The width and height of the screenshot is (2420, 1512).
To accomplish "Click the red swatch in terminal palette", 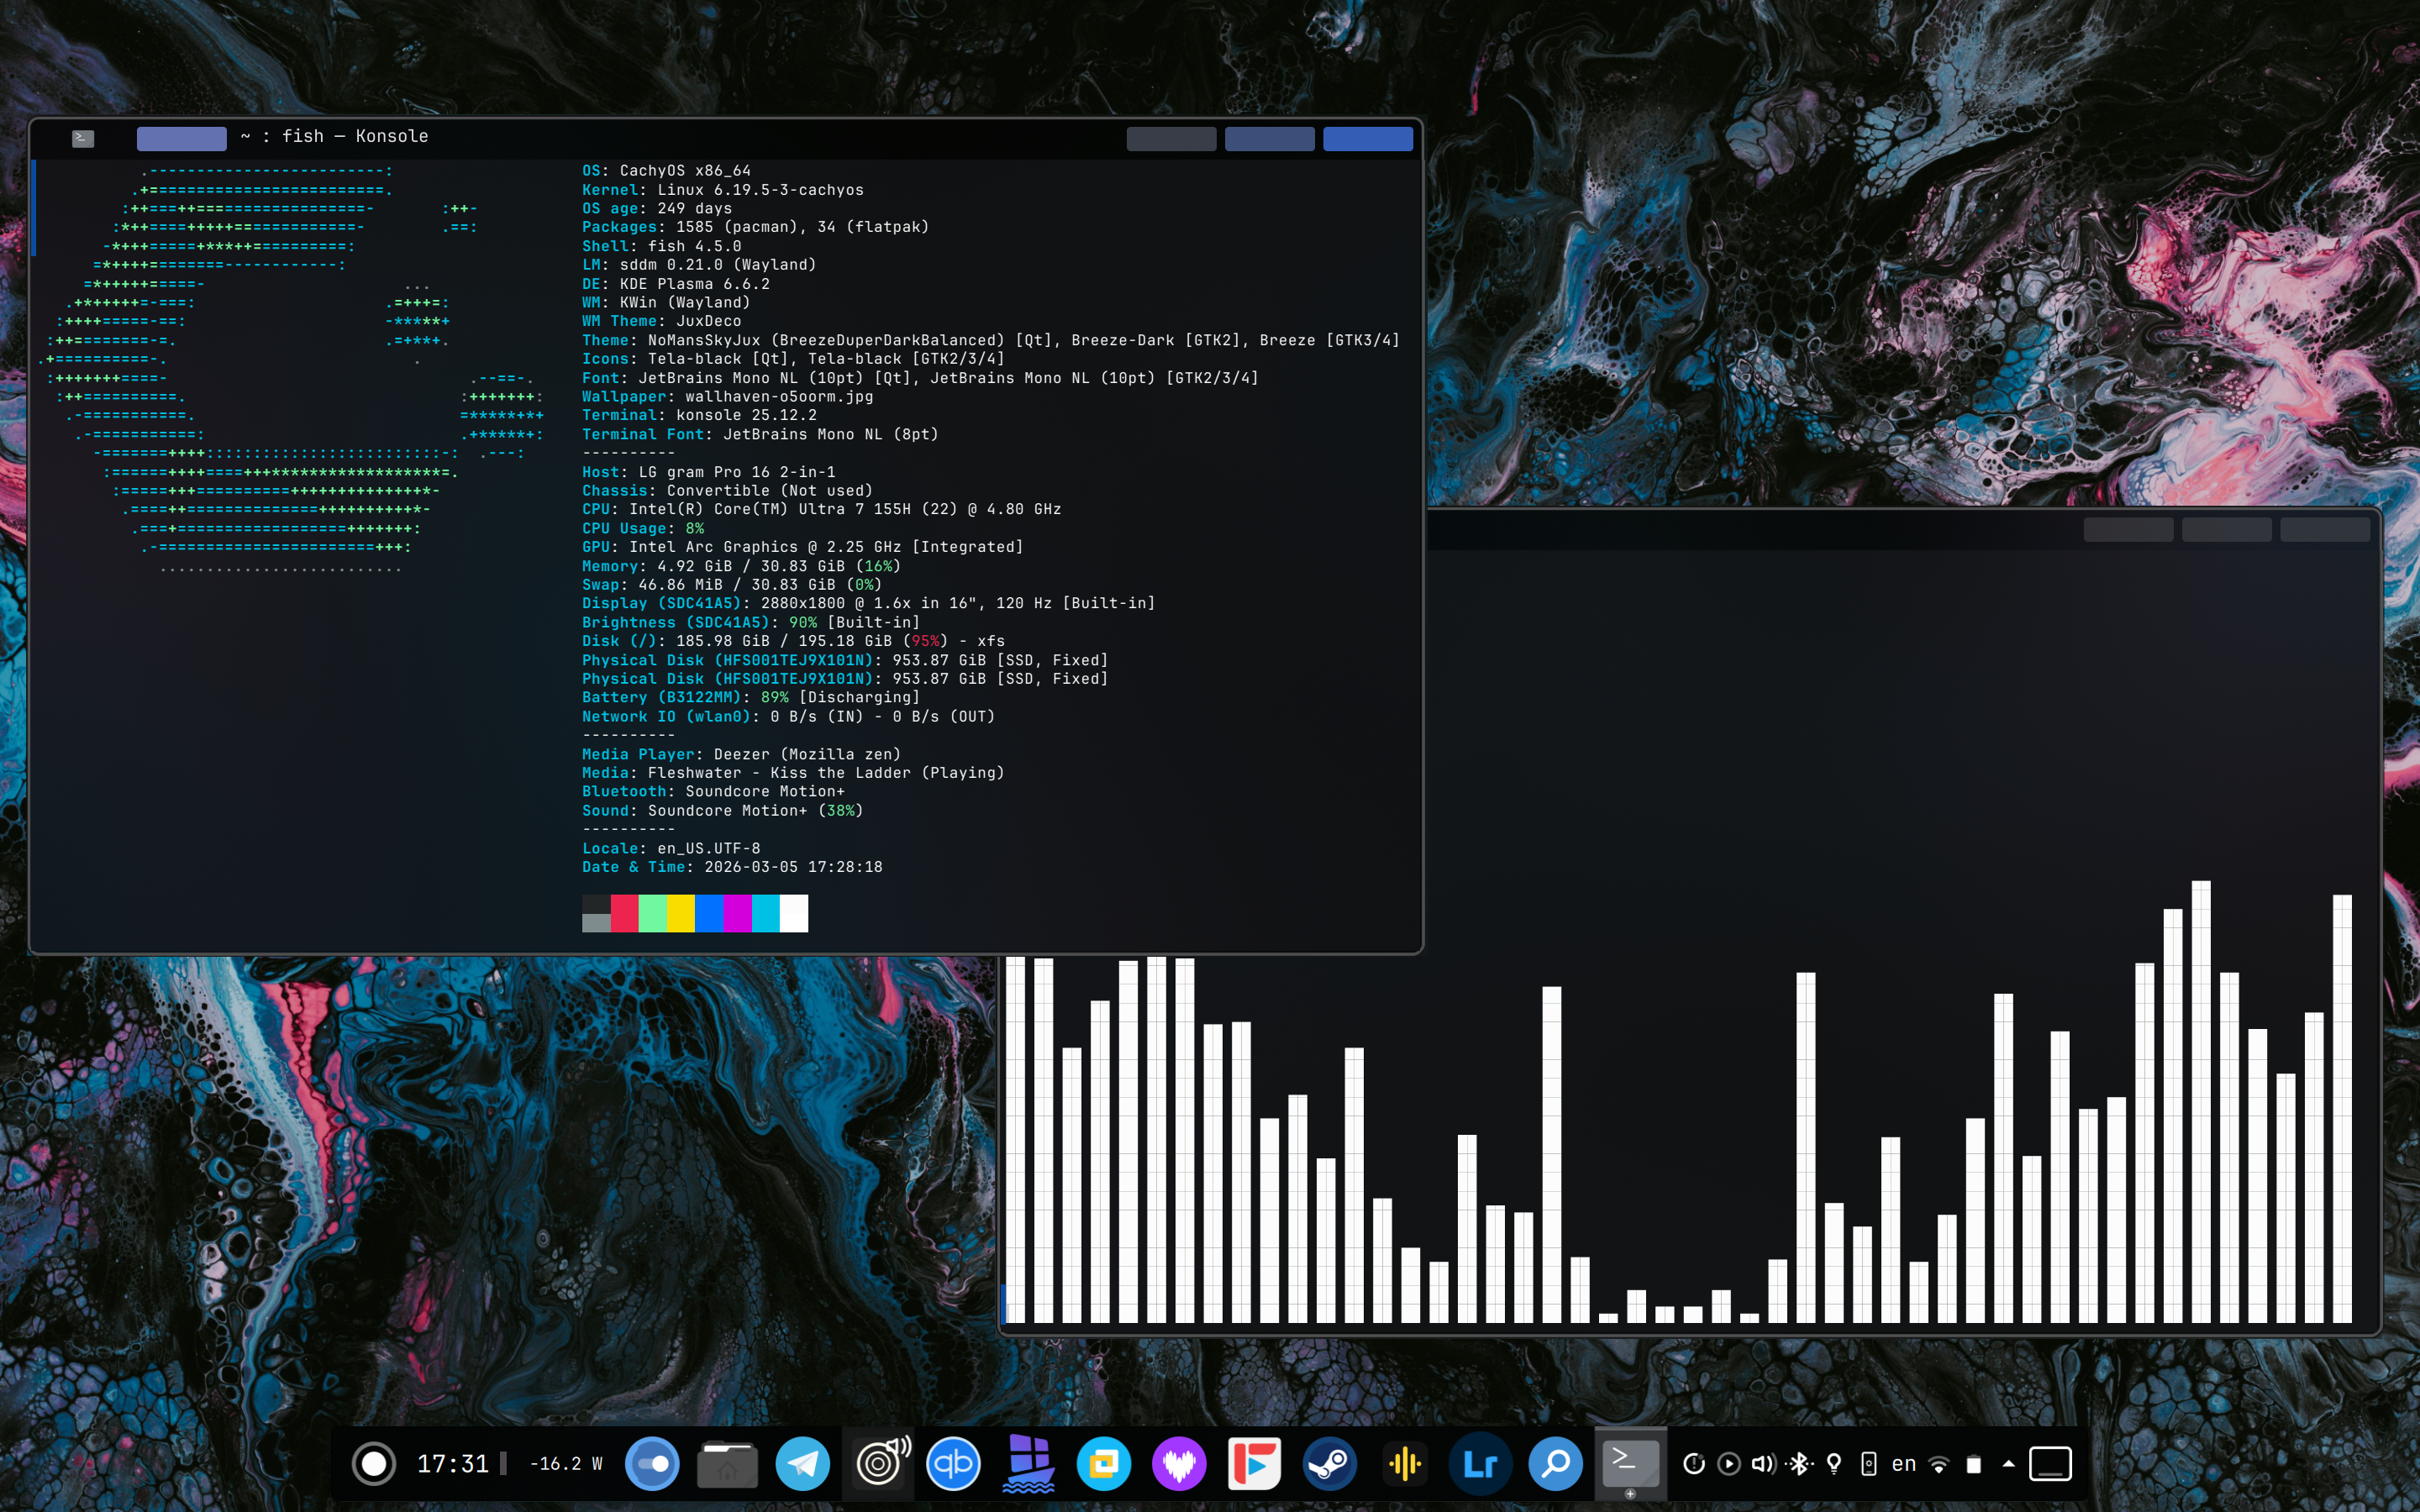I will (624, 913).
